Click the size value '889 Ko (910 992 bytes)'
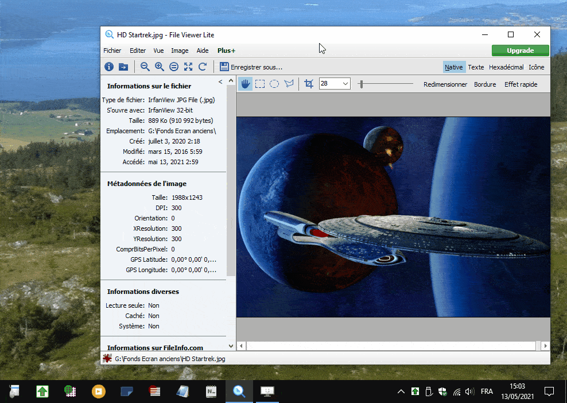This screenshot has height=403, width=567. pyautogui.click(x=180, y=121)
